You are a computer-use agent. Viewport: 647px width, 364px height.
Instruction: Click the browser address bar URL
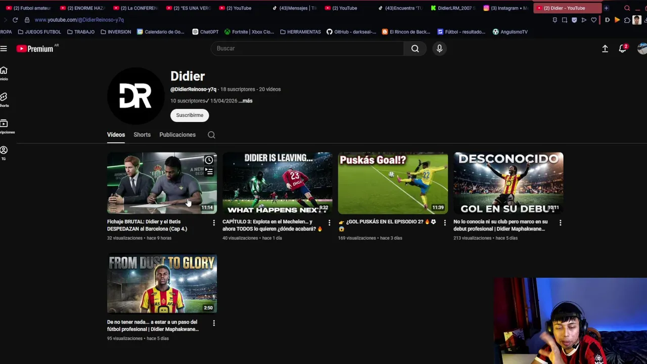pos(79,20)
